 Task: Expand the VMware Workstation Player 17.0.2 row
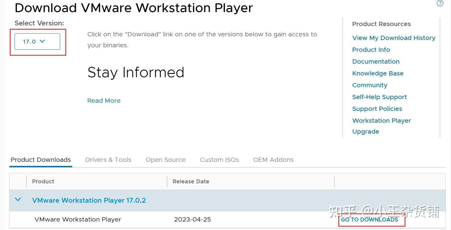click(x=18, y=200)
